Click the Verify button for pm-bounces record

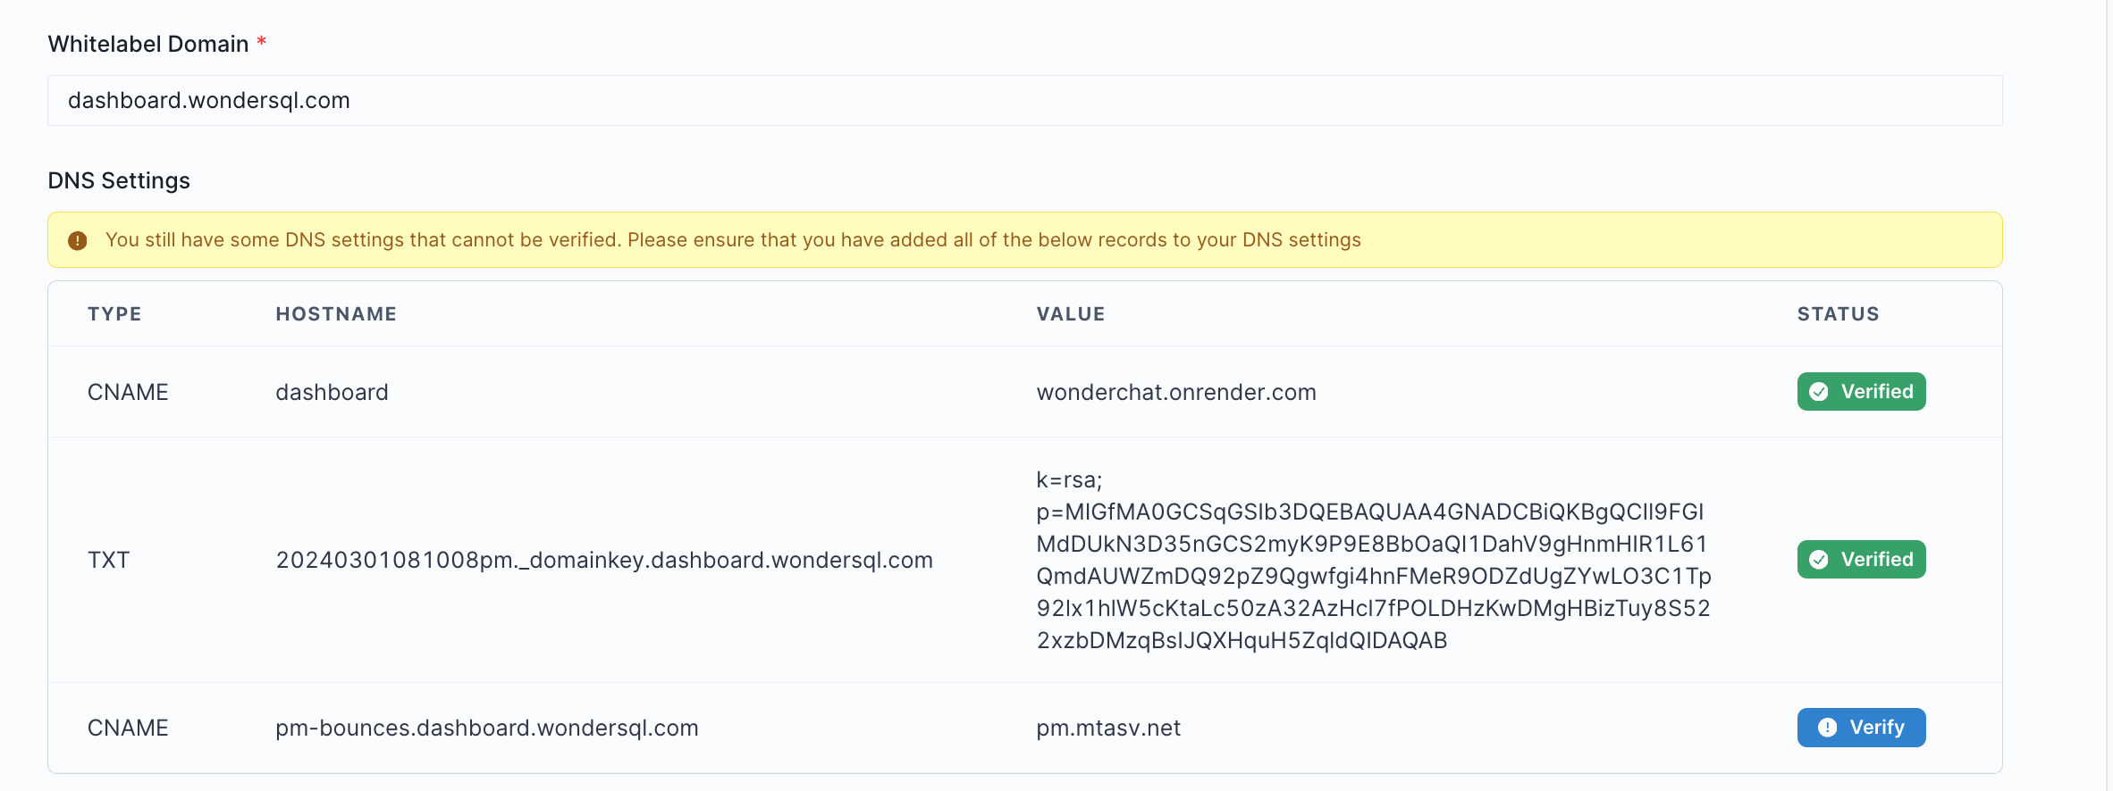click(1861, 728)
